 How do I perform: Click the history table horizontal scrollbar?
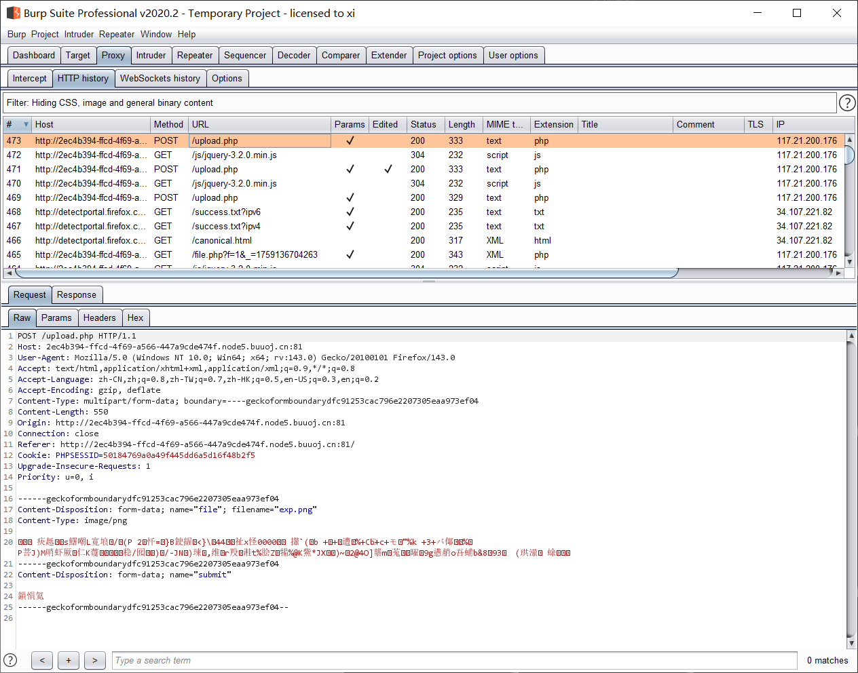pyautogui.click(x=346, y=273)
